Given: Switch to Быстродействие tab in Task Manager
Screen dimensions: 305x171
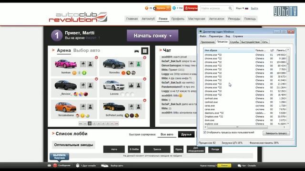Looking at the screenshot, I should [x=250, y=42].
